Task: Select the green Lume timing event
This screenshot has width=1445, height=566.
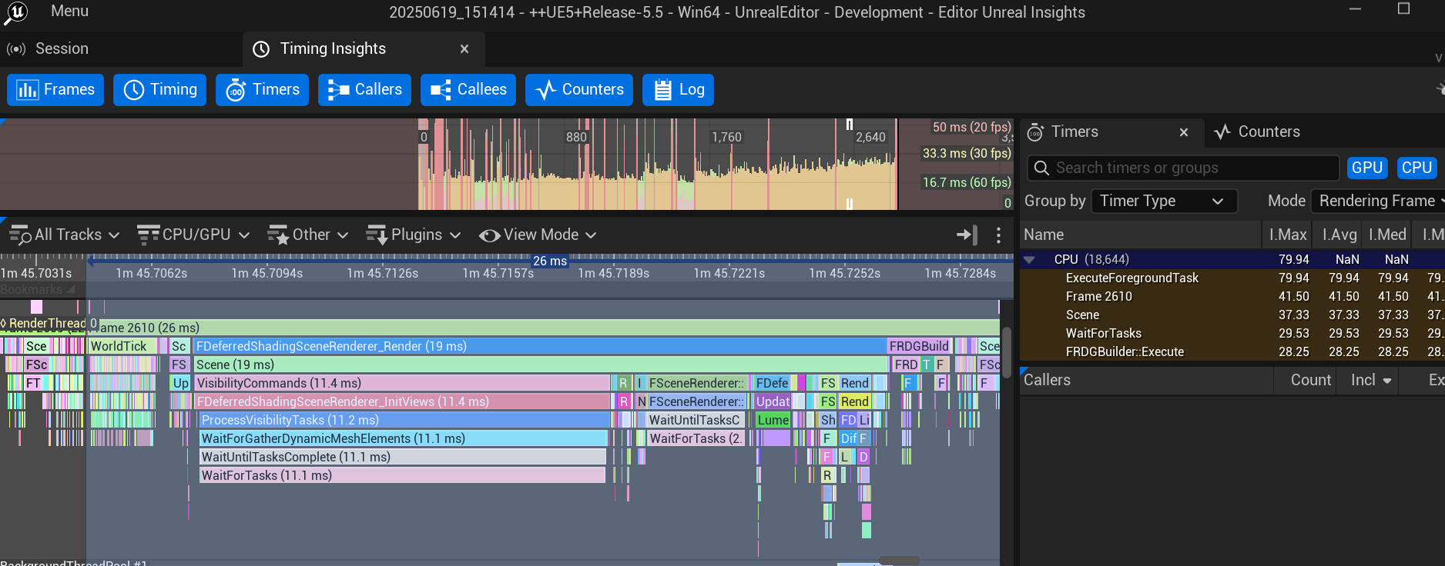Action: click(773, 420)
